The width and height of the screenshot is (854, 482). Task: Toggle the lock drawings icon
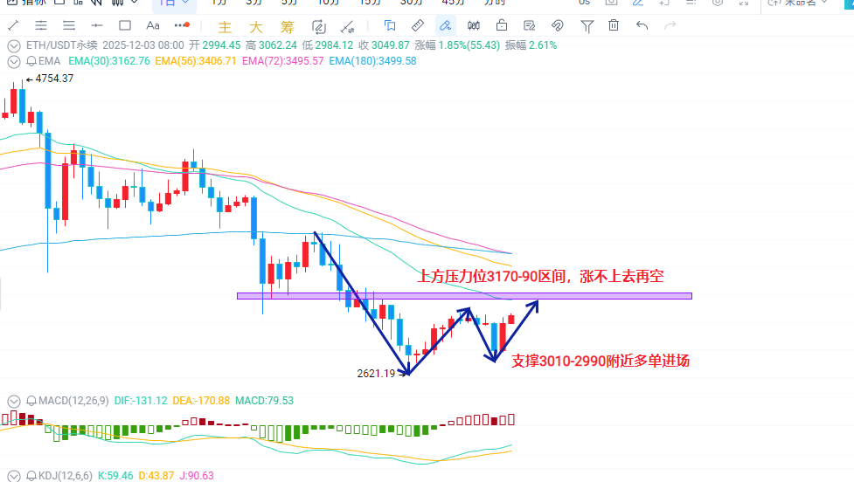(x=501, y=25)
